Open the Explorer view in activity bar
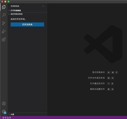The image size is (127, 119). (x=4, y=7)
